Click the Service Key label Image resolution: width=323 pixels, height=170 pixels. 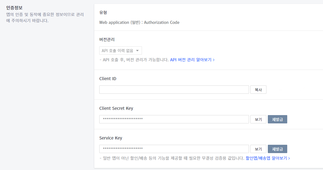(110, 138)
